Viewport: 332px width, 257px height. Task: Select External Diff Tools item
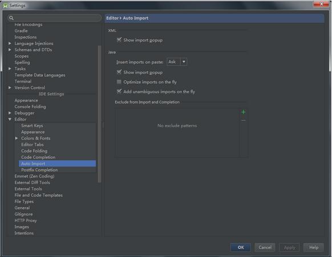(x=32, y=182)
